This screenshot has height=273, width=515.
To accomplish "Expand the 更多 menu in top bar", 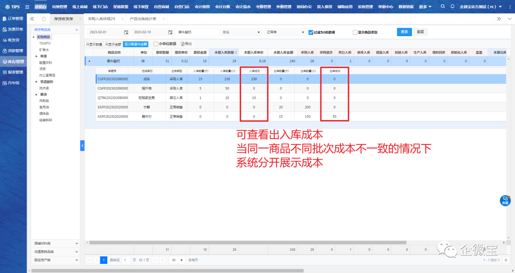I will 425,7.
